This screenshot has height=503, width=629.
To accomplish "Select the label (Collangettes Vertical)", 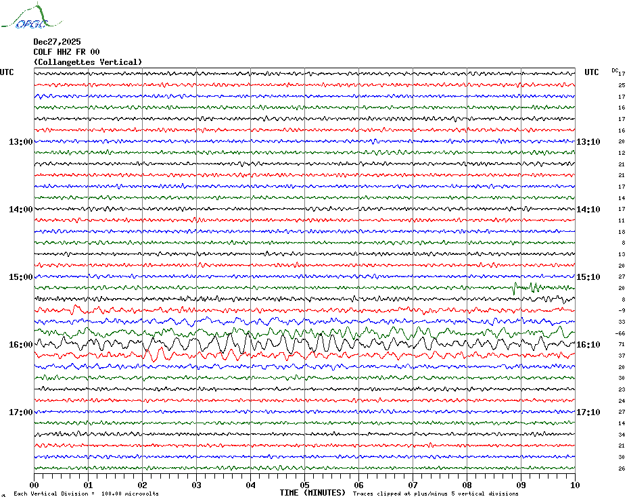I will coord(88,62).
